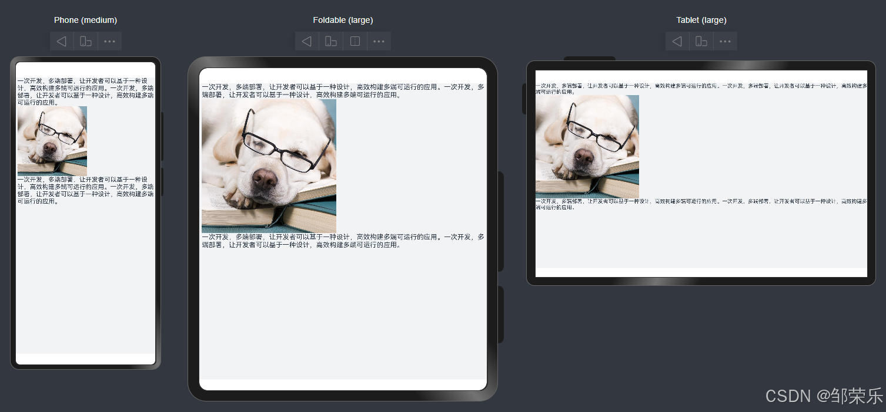This screenshot has width=886, height=412.
Task: Click top text paragraph in Foldable preview
Action: (x=343, y=90)
